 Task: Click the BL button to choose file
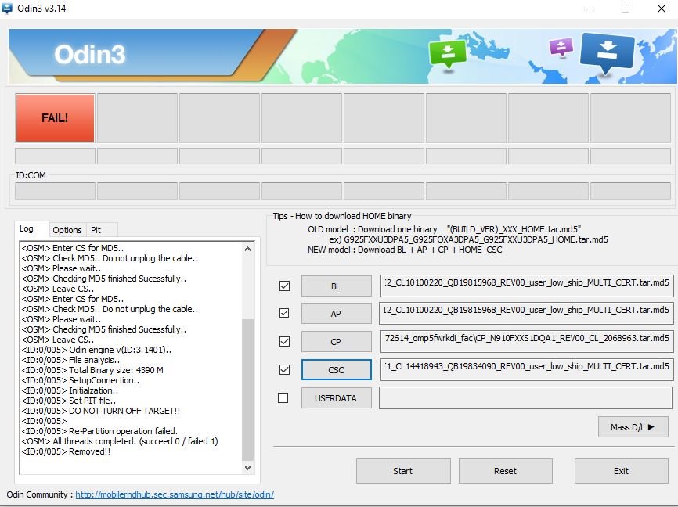[336, 286]
